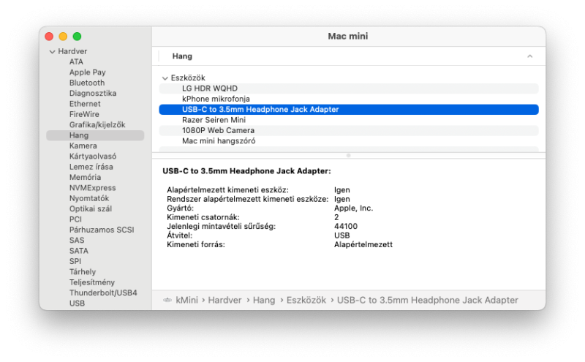The width and height of the screenshot is (585, 362).
Task: Click the computer icon in path bar
Action: tap(167, 300)
